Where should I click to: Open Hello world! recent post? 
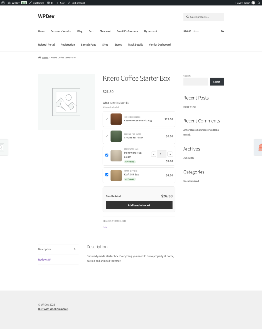[190, 107]
